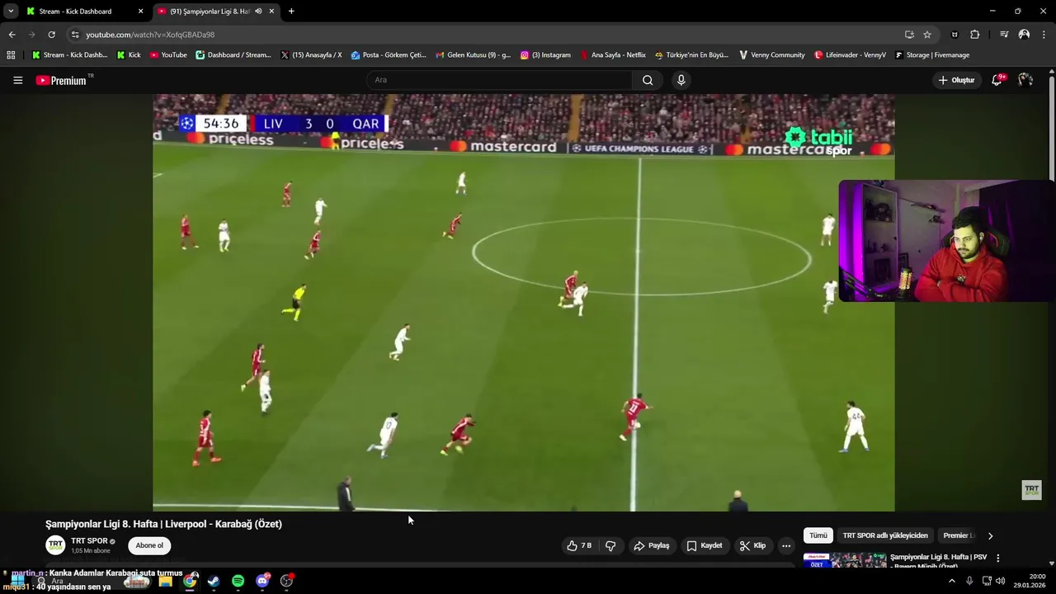Open File Explorer from the taskbar
The width and height of the screenshot is (1056, 594).
coord(165,581)
